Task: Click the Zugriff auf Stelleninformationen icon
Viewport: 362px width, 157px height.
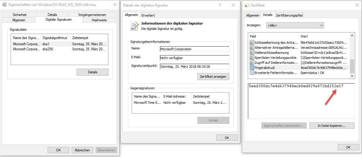Action: [x=252, y=63]
